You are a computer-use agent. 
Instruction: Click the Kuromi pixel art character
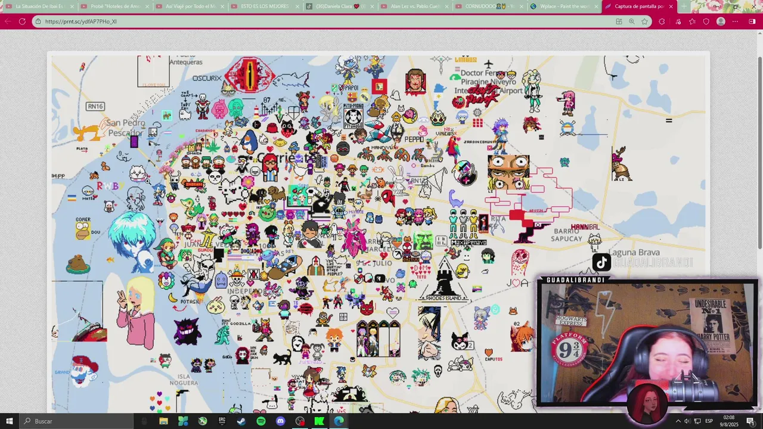460,342
